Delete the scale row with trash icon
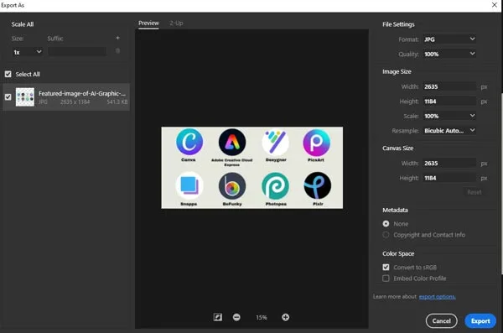Image resolution: width=503 pixels, height=333 pixels. coord(117,50)
